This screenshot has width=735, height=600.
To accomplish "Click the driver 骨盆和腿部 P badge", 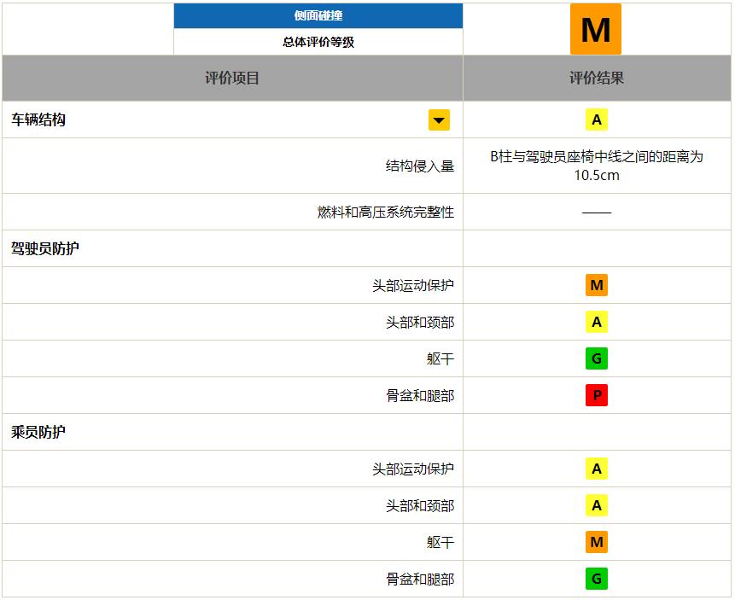I will click(596, 394).
